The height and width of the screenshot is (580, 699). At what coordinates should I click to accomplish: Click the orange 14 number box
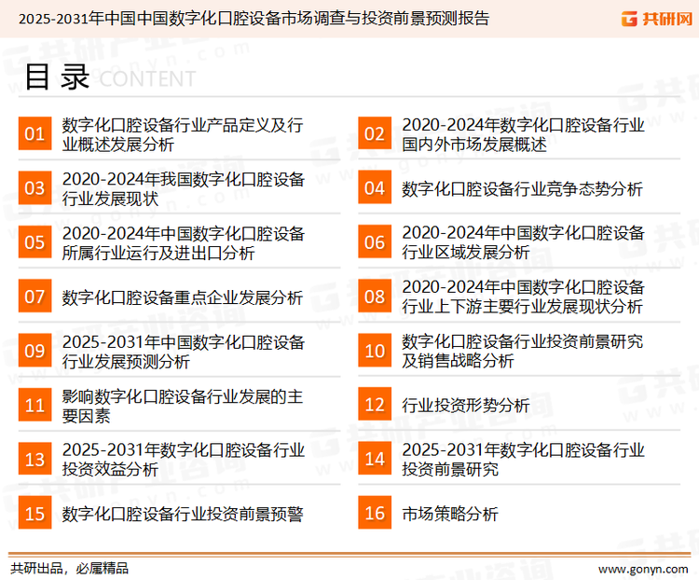(x=375, y=458)
